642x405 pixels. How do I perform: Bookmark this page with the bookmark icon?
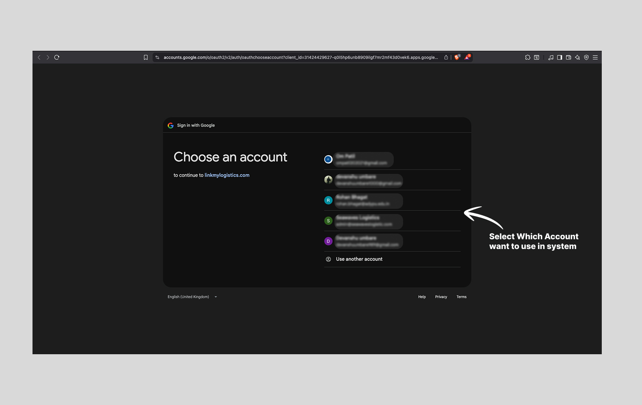(x=146, y=57)
